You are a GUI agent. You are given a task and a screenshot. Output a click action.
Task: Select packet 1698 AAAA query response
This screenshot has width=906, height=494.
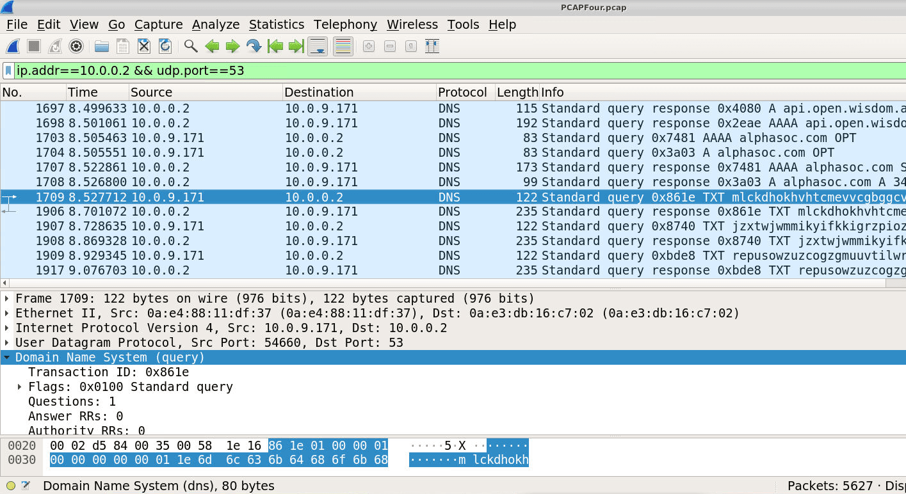pyautogui.click(x=453, y=123)
